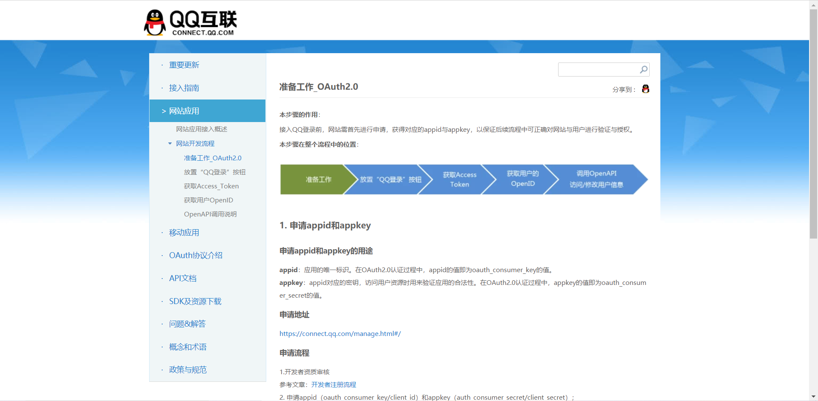Click the 申请地址 subheading
Viewport: 818px width, 401px height.
pos(294,315)
